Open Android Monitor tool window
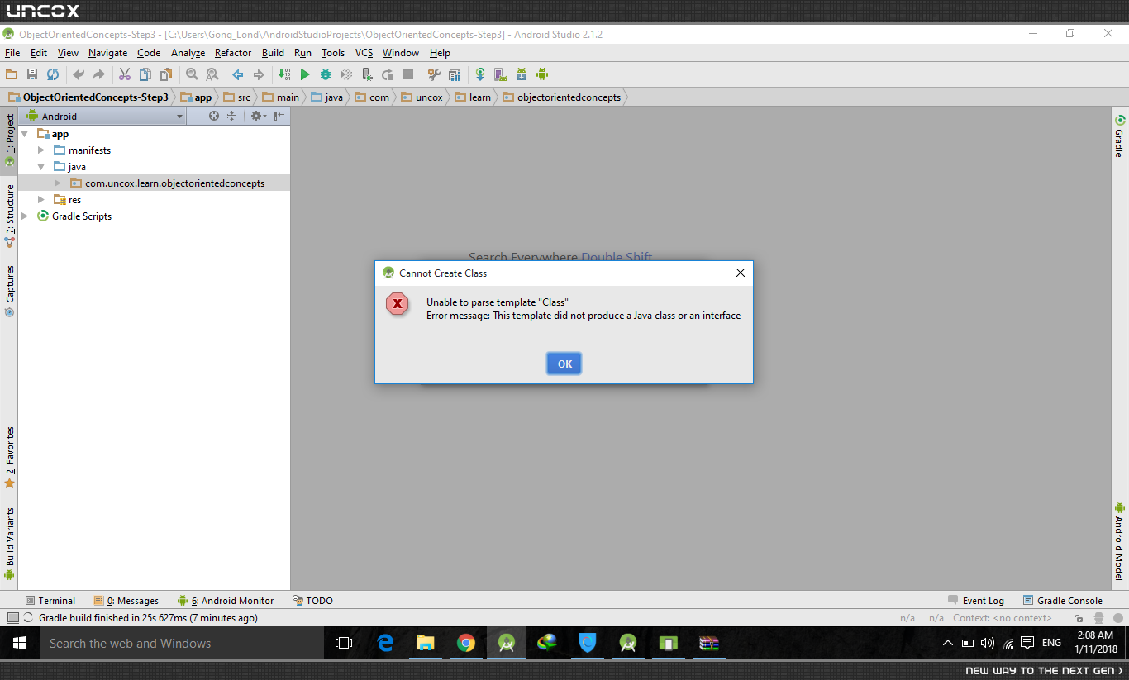The height and width of the screenshot is (680, 1129). tap(226, 601)
